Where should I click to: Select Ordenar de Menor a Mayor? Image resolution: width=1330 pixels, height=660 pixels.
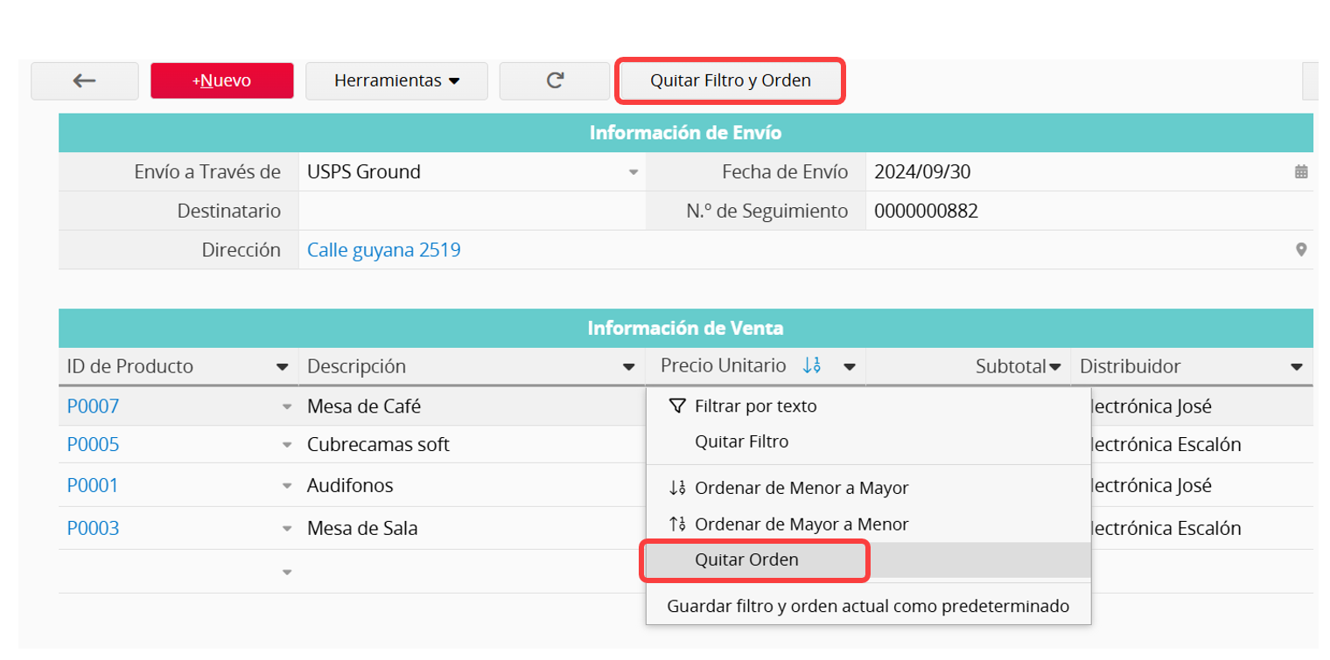click(801, 488)
